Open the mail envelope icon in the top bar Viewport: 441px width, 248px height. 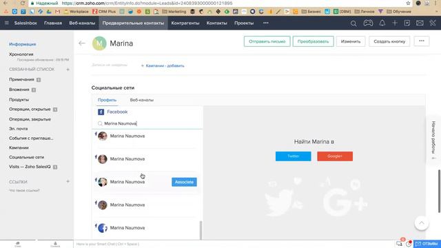[x=420, y=23]
